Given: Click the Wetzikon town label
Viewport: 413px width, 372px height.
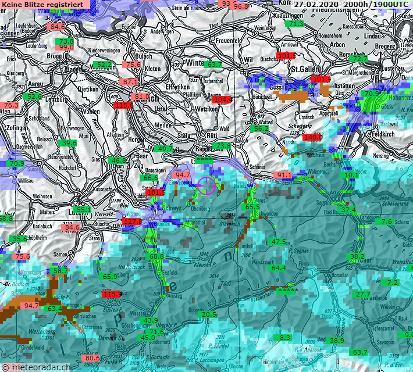Looking at the screenshot, I should click(x=206, y=109).
